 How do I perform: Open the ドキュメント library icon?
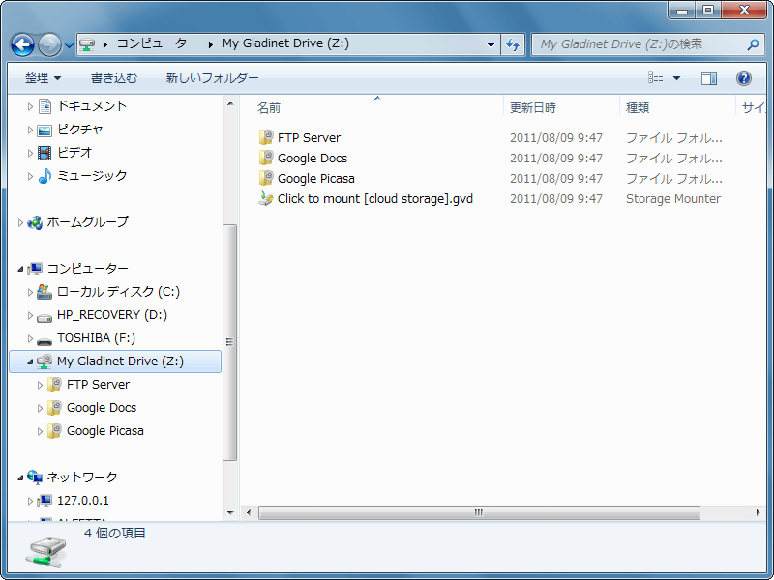45,106
